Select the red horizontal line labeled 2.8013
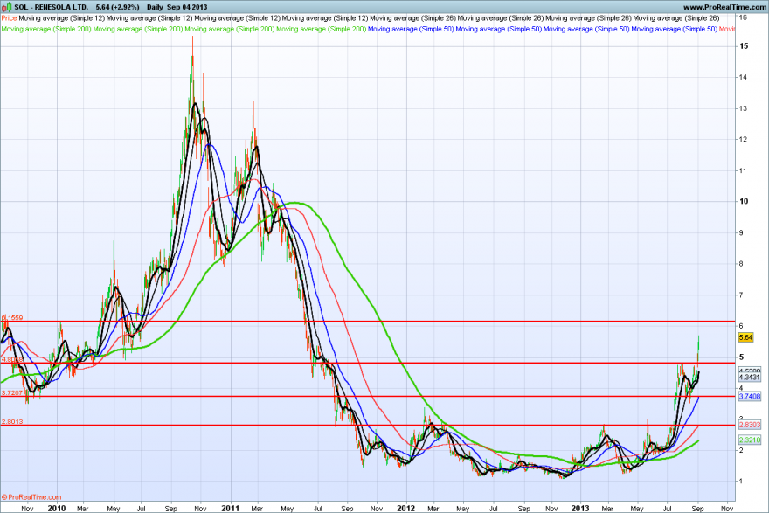 click(x=368, y=426)
